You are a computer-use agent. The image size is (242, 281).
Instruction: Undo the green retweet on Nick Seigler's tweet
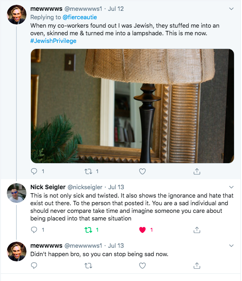88,230
